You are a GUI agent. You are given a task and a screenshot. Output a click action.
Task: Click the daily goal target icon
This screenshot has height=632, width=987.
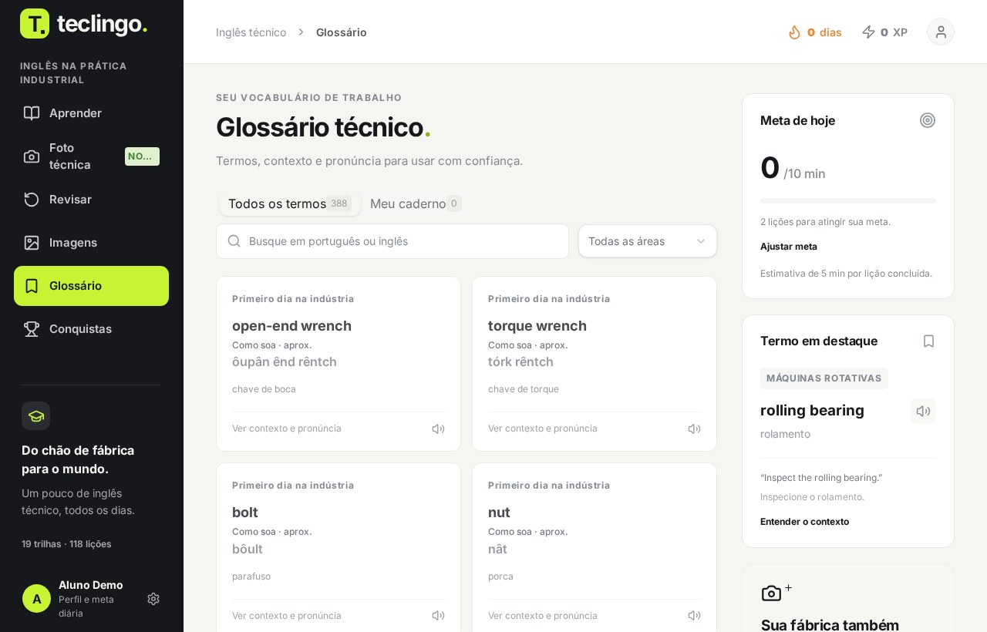point(928,120)
